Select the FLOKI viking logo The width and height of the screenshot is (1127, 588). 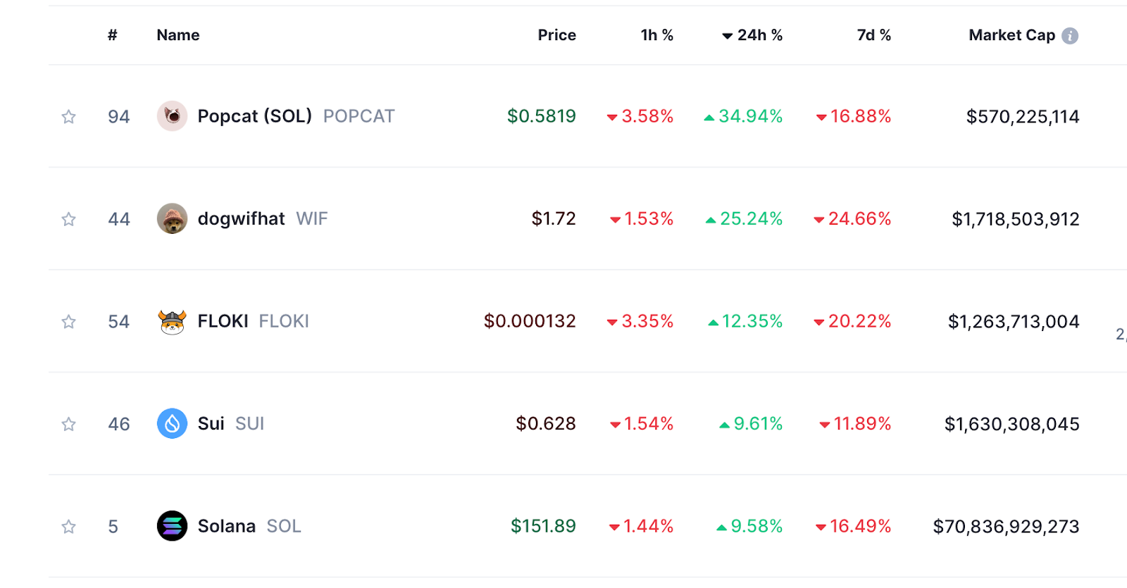(171, 320)
